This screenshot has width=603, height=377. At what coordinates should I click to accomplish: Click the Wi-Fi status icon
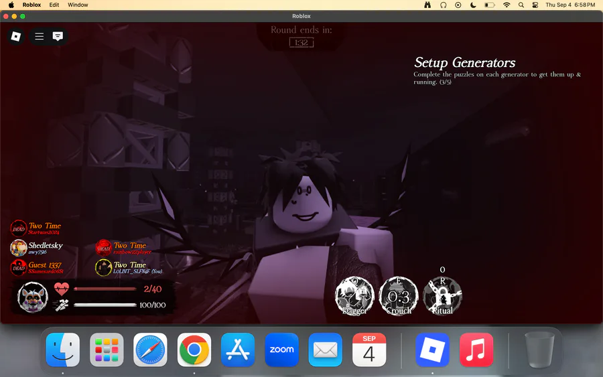[x=507, y=5]
